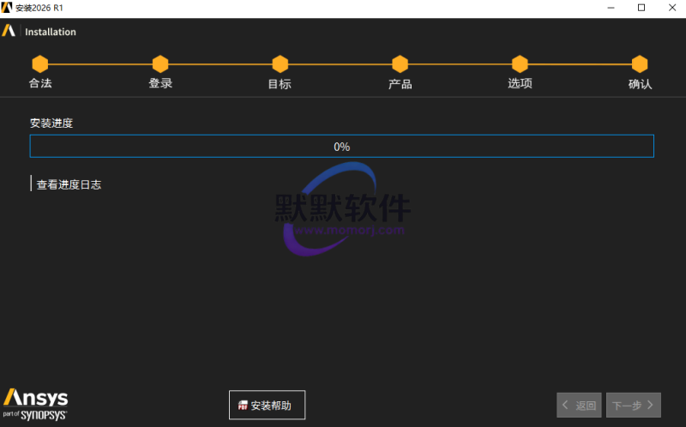
Task: Click the app icon in the title bar
Action: click(x=8, y=8)
